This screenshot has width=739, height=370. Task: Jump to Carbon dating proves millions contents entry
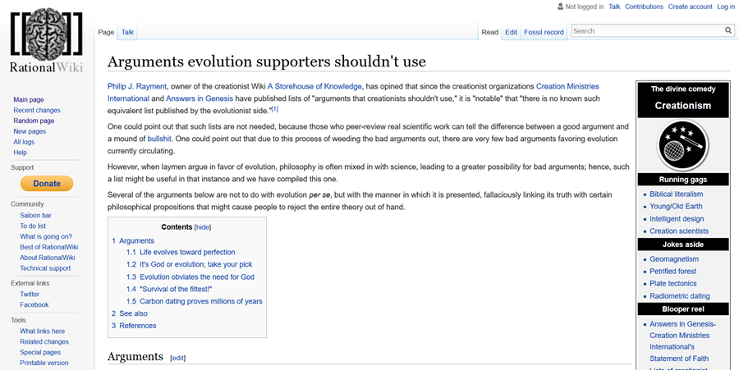pos(194,301)
